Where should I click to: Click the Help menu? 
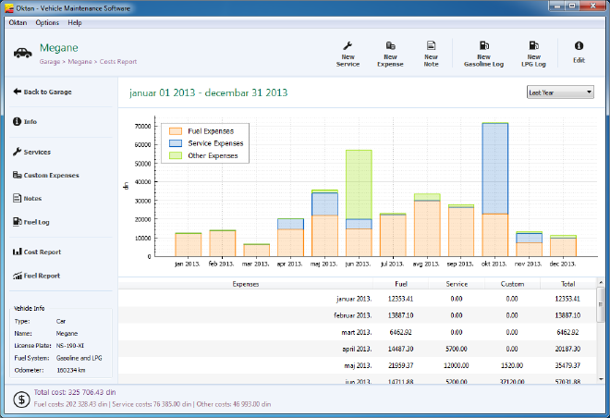[x=75, y=22]
